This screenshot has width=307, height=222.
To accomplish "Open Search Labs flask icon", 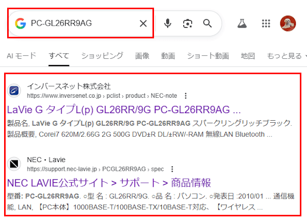I will click(242, 24).
